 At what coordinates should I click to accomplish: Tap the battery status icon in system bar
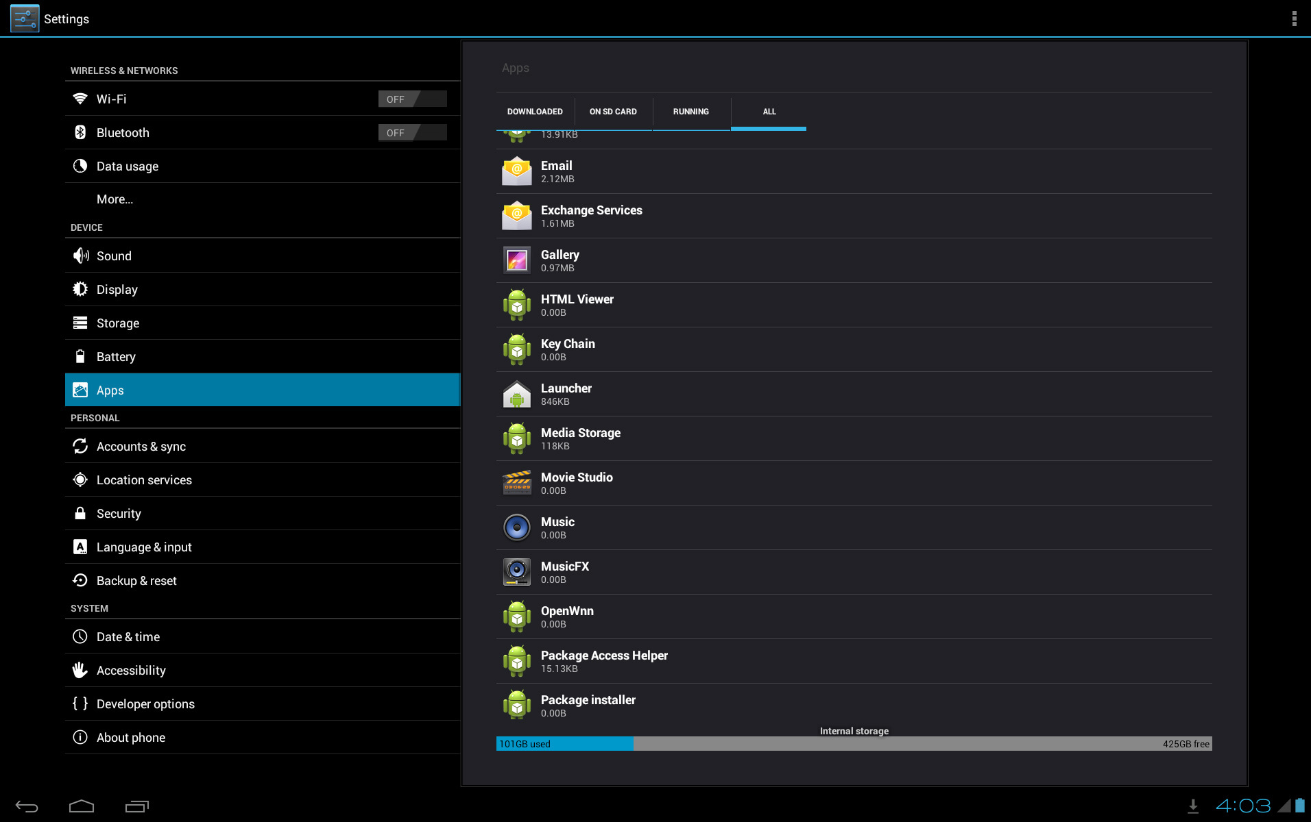1299,806
